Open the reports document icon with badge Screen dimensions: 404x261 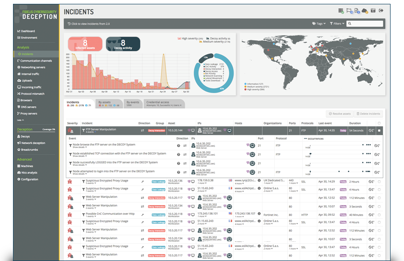tap(357, 11)
